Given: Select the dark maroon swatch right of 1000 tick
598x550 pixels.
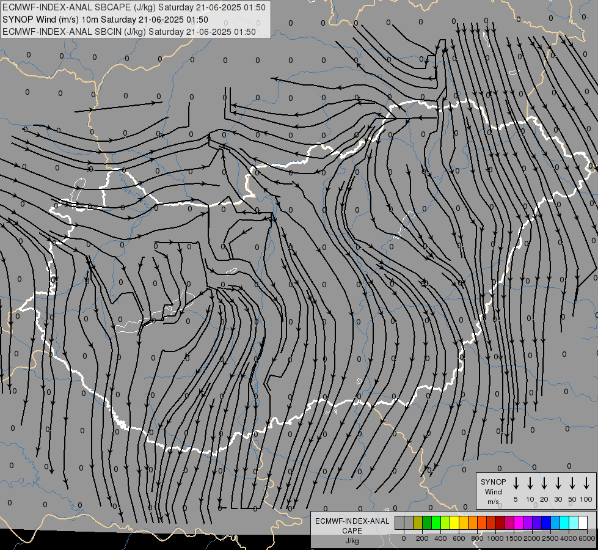Looking at the screenshot, I should tap(500, 522).
